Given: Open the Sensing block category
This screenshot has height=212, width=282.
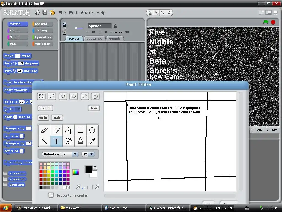Looking at the screenshot, I should point(43,30).
